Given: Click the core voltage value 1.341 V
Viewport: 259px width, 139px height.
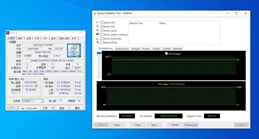Looking at the screenshot, I should 57,56.
